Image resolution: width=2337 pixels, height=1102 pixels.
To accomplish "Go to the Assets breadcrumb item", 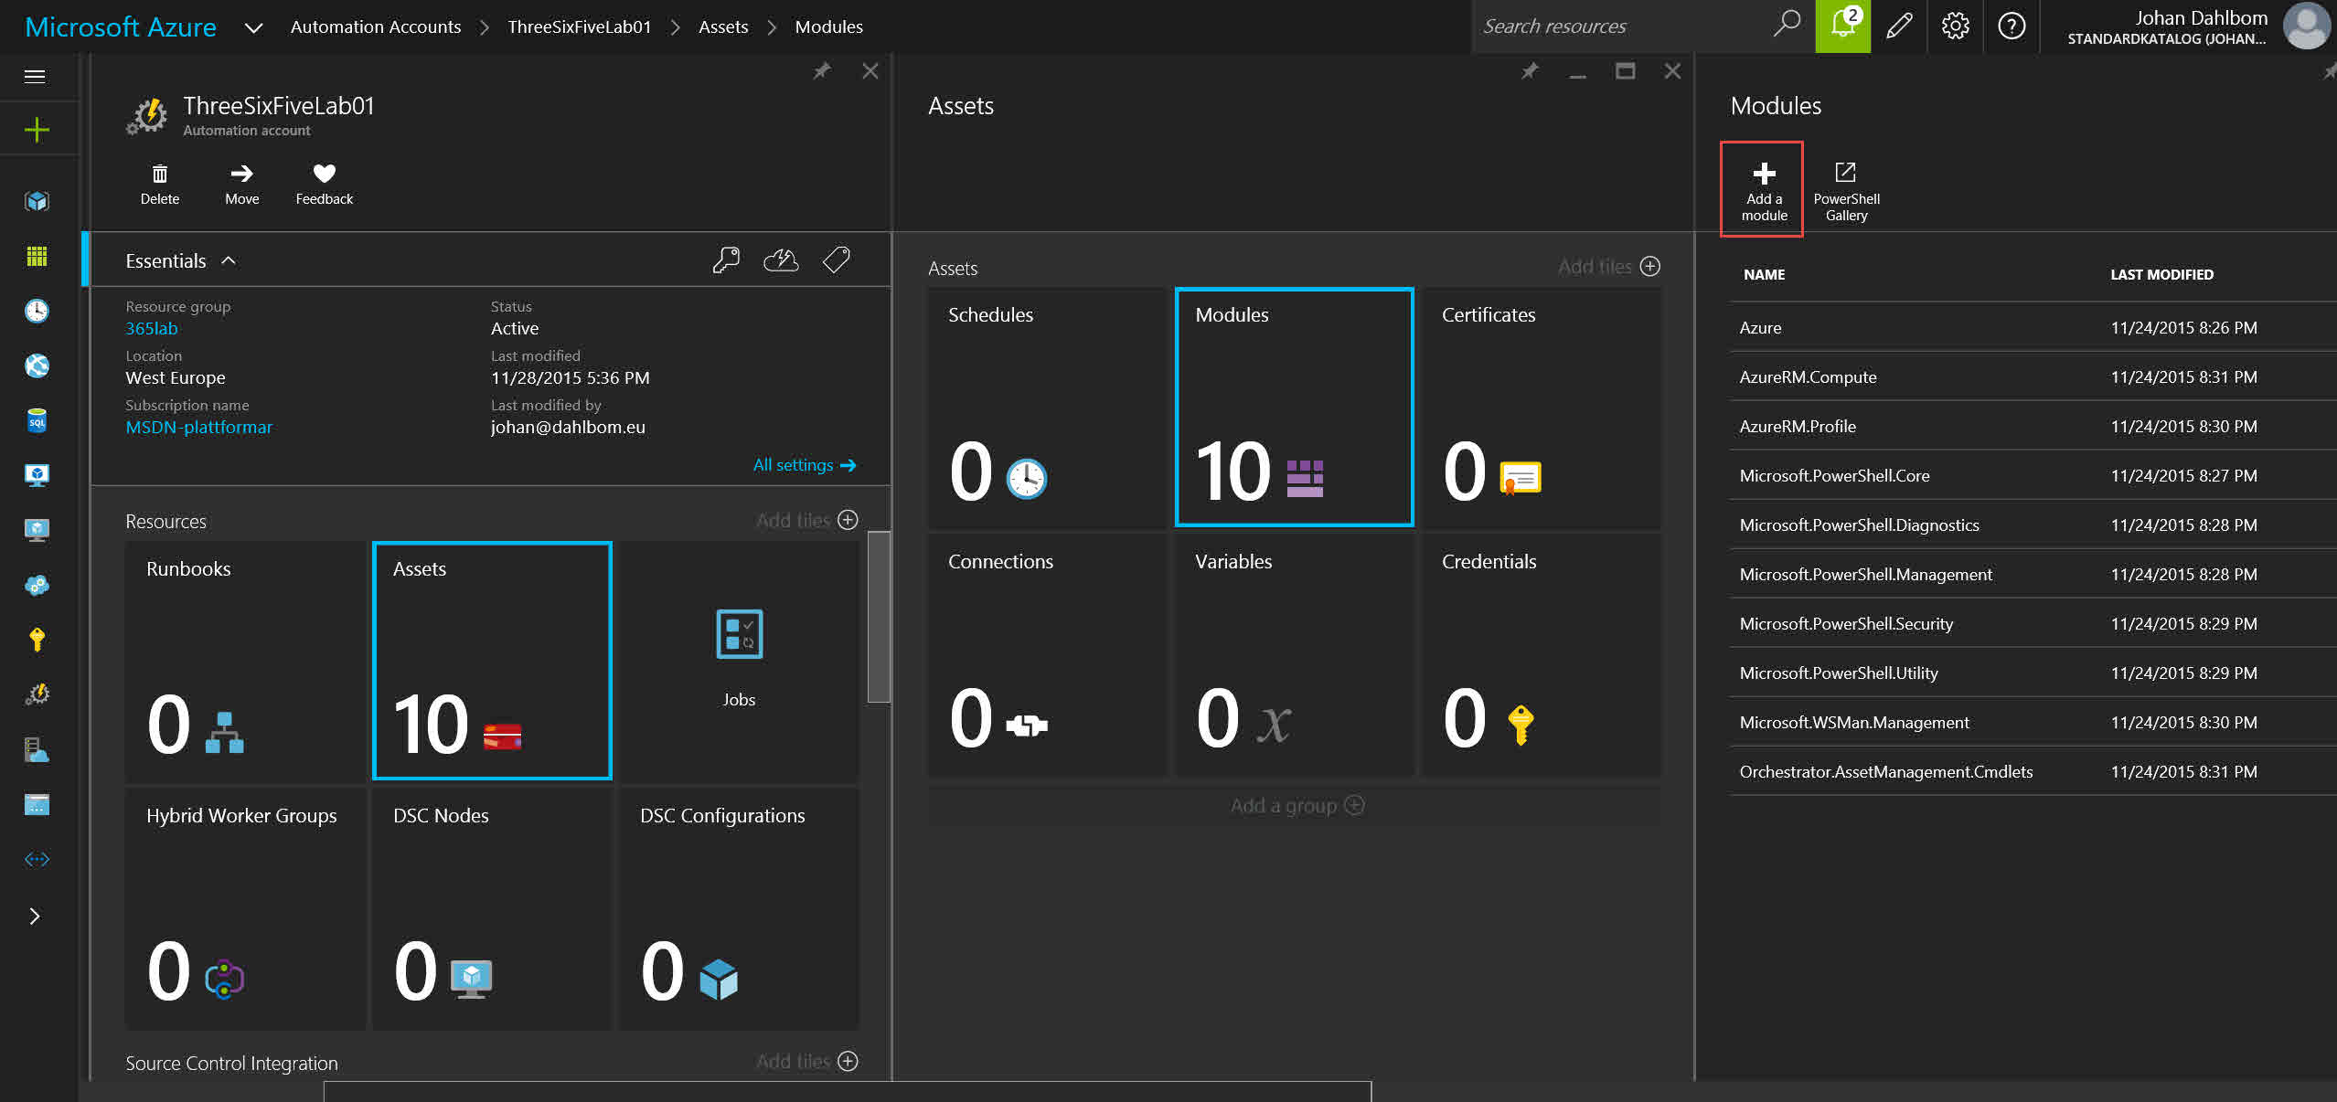I will pos(722,26).
